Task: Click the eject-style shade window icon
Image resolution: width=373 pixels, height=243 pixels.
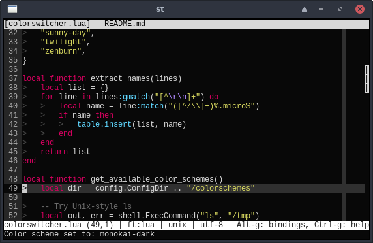Action: tap(305, 9)
